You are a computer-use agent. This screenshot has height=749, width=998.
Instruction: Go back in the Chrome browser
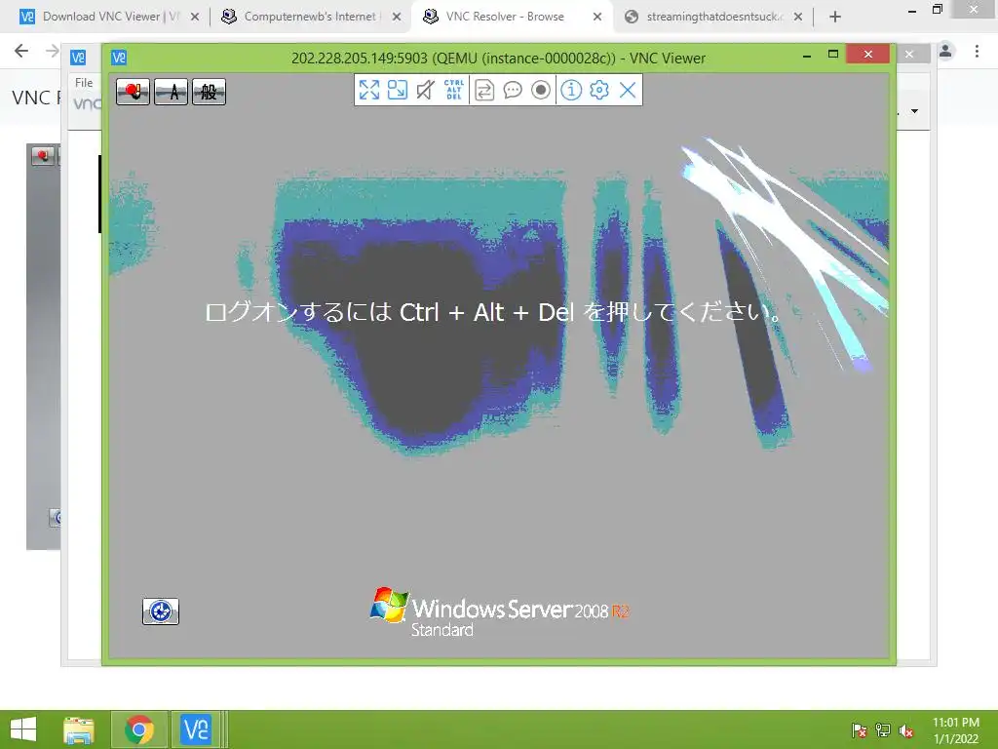pos(21,51)
